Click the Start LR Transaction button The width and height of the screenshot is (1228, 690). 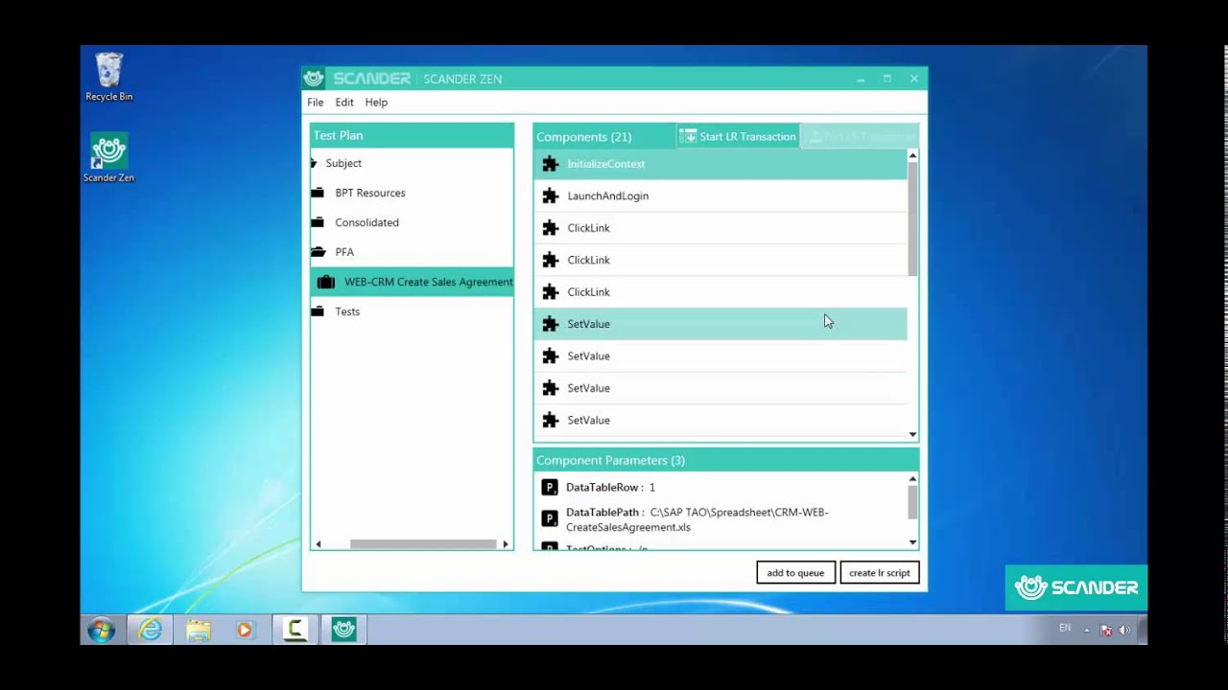(x=738, y=136)
